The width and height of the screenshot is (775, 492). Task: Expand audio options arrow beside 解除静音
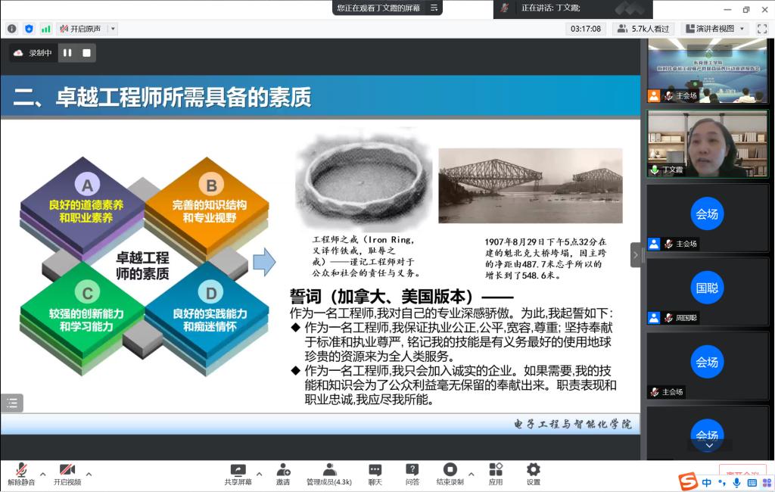click(x=43, y=475)
